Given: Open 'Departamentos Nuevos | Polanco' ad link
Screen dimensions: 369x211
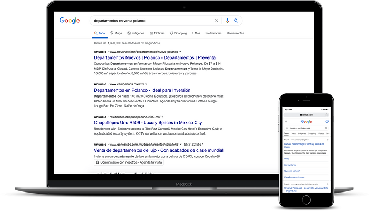Looking at the screenshot, I should (154, 57).
